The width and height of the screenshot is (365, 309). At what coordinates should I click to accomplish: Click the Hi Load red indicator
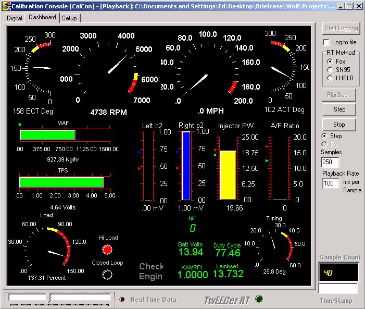[x=107, y=250]
